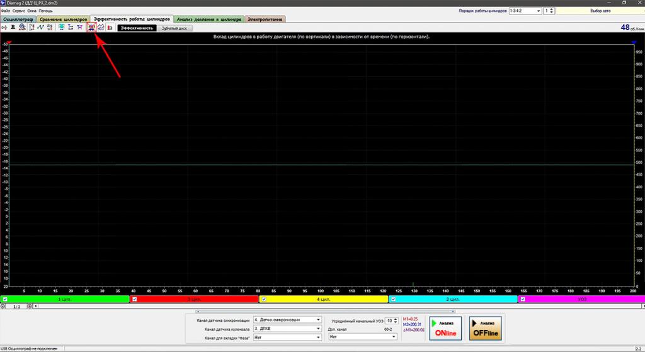Increase the averaged initial УОЗ value

(x=396, y=319)
